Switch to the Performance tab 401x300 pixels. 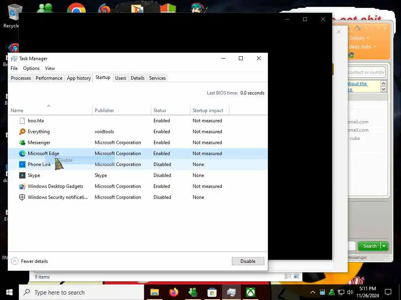point(49,78)
